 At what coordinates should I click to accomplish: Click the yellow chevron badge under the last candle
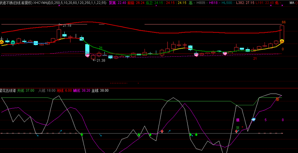click(282, 41)
